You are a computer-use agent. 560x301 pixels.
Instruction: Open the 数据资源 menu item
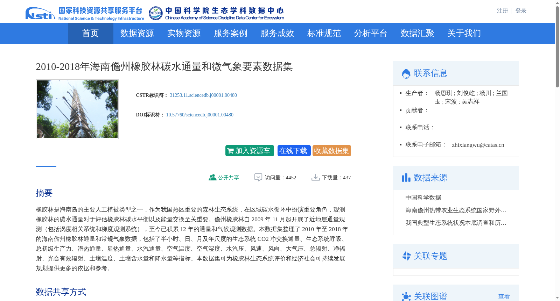pyautogui.click(x=137, y=33)
